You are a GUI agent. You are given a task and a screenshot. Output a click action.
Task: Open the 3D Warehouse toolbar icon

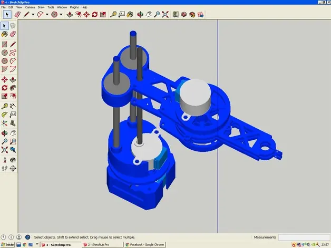(x=184, y=15)
